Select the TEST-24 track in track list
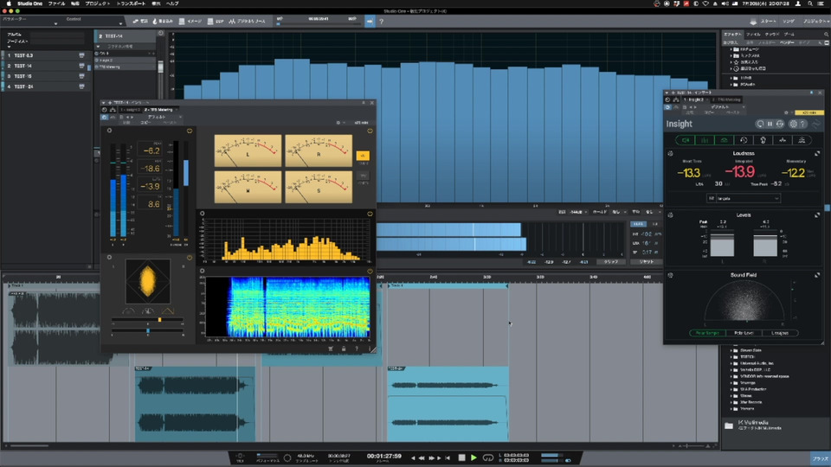 [x=44, y=86]
